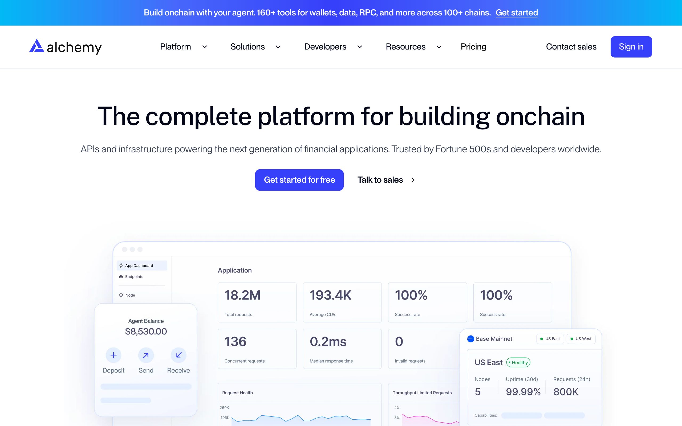
Task: Click the 18.2M Total requests card
Action: click(x=257, y=302)
